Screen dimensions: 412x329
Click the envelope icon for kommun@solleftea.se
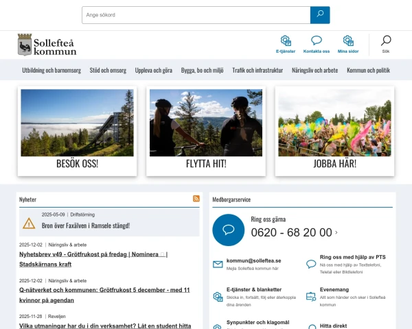(x=218, y=265)
